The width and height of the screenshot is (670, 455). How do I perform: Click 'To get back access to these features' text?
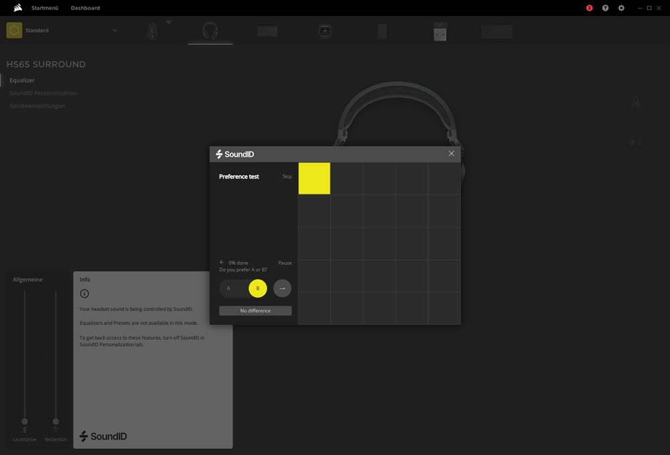[x=142, y=341]
